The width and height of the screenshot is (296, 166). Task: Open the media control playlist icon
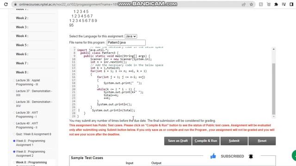click(x=284, y=4)
